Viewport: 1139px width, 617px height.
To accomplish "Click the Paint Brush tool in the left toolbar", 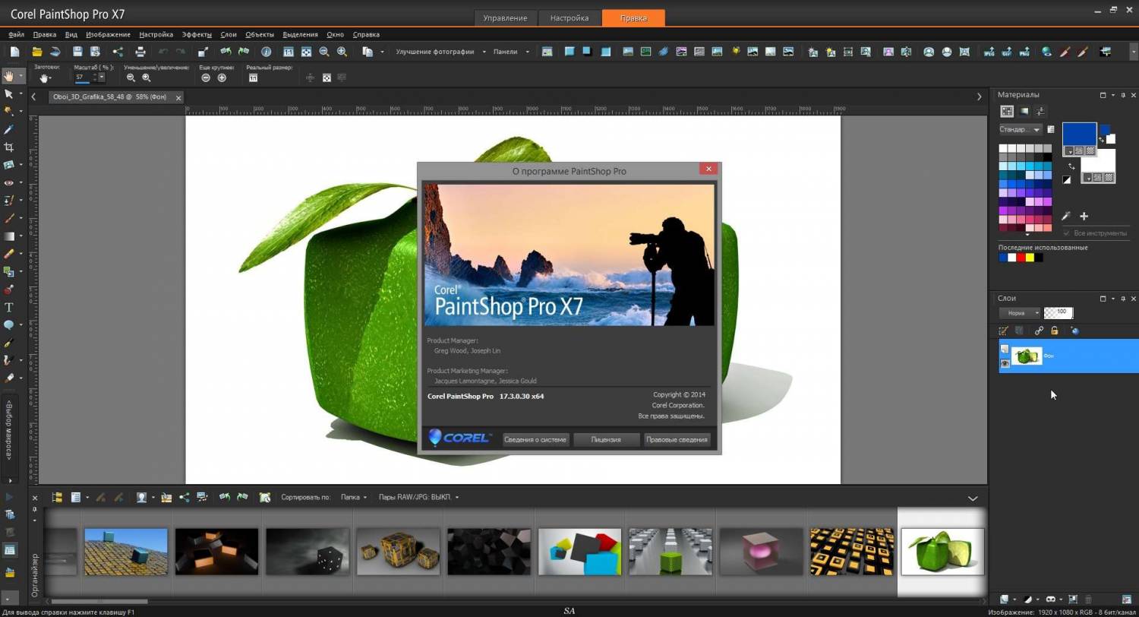I will point(9,218).
